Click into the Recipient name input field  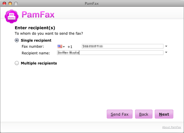[110, 53]
